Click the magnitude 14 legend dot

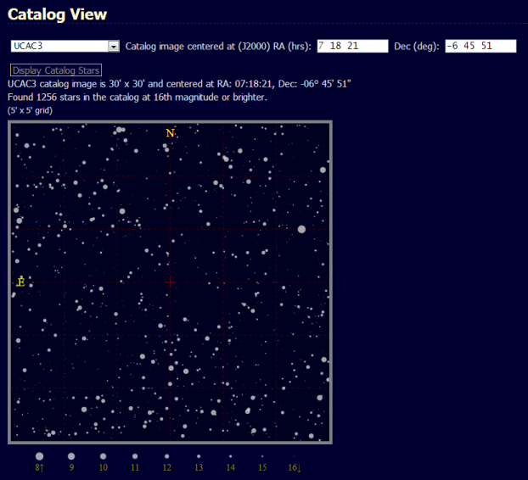pyautogui.click(x=230, y=456)
